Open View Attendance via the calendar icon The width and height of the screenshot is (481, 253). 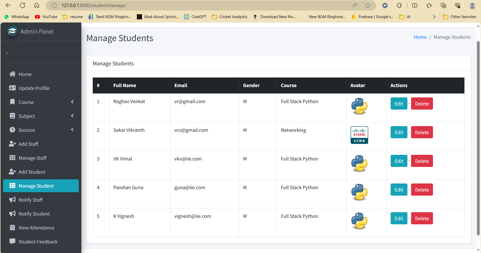tap(12, 227)
